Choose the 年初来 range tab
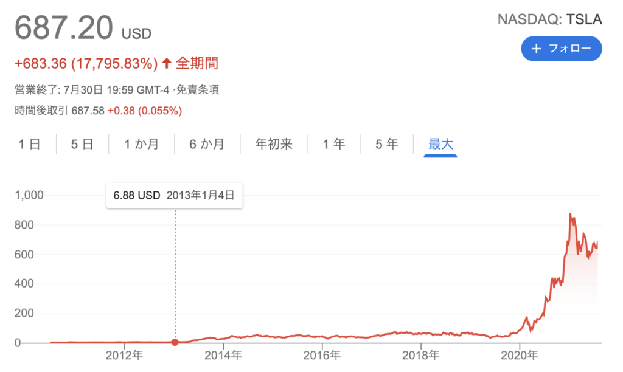Image resolution: width=623 pixels, height=372 pixels. click(x=274, y=143)
